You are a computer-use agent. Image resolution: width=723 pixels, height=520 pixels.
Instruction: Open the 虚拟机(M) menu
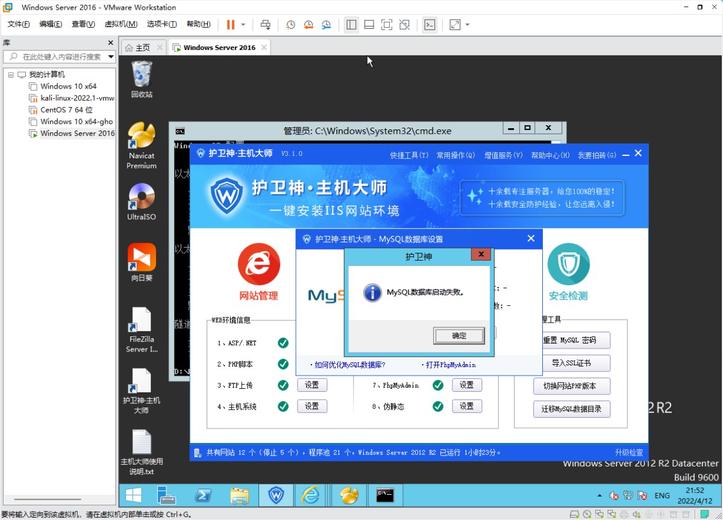pos(120,24)
